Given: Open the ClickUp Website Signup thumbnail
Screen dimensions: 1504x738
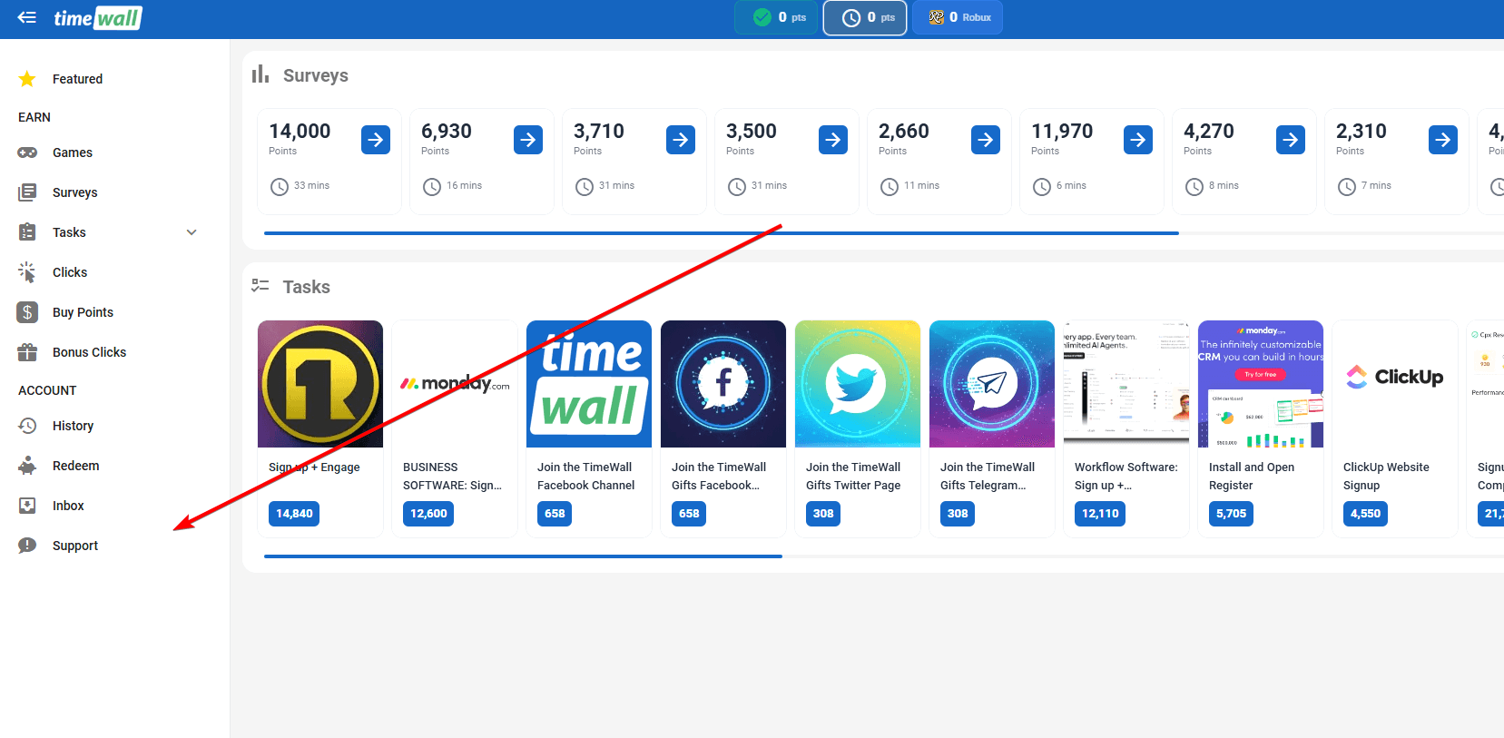Looking at the screenshot, I should pos(1395,384).
